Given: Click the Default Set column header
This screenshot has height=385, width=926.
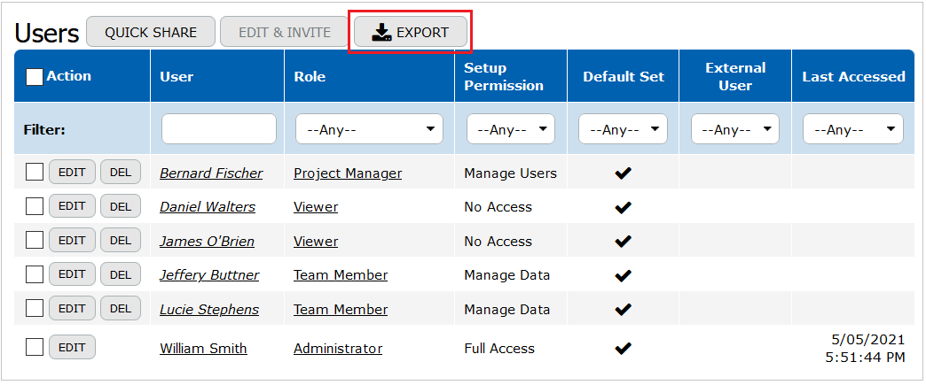Looking at the screenshot, I should (x=624, y=77).
